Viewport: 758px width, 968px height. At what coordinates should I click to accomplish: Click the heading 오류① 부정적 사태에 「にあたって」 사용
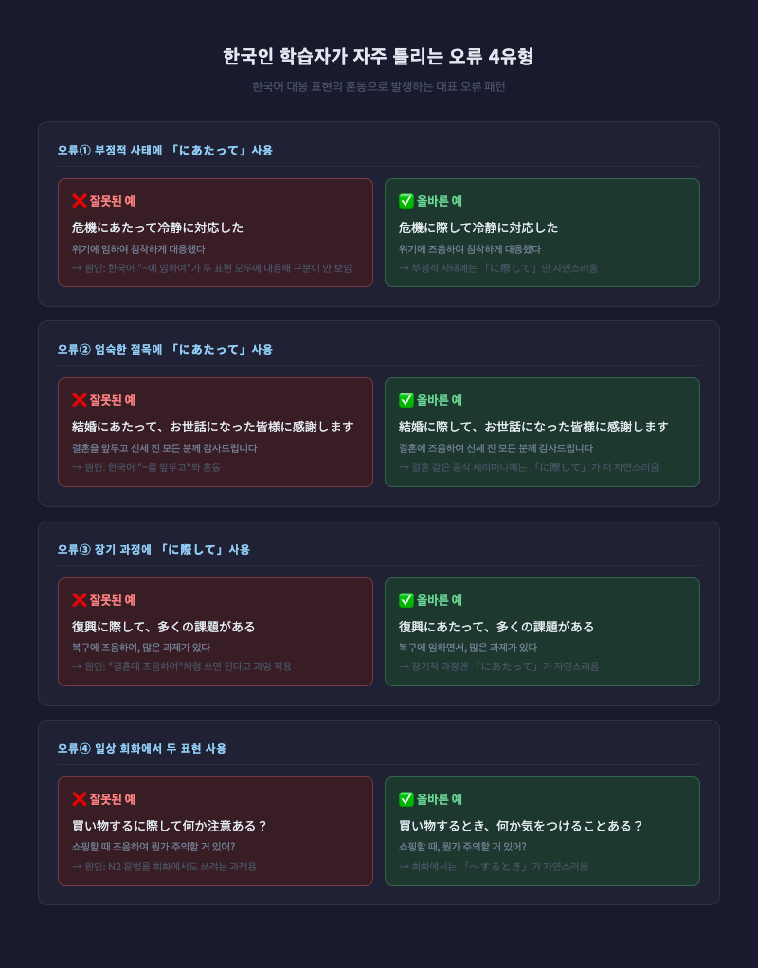[165, 150]
